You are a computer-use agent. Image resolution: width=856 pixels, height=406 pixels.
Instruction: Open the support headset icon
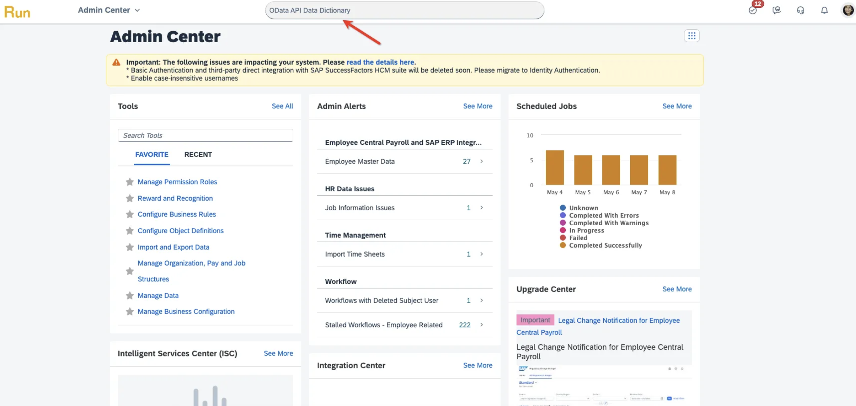click(x=801, y=10)
